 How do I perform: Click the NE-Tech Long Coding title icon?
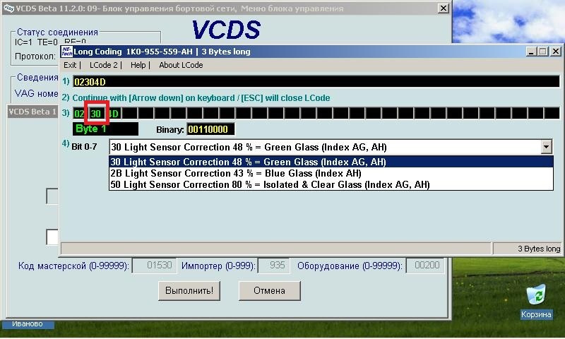(66, 52)
